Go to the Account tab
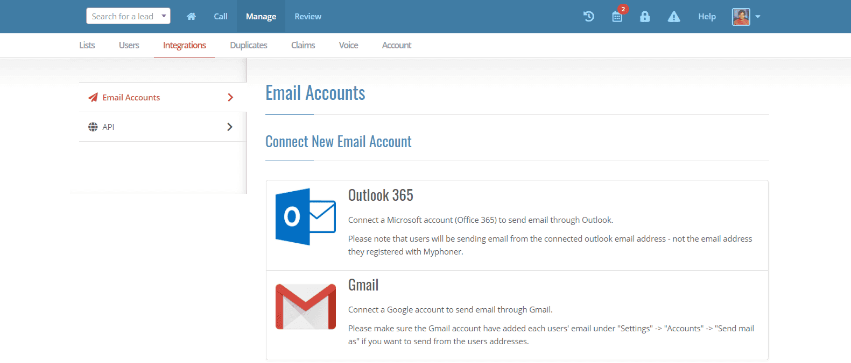Image resolution: width=851 pixels, height=363 pixels. [397, 45]
